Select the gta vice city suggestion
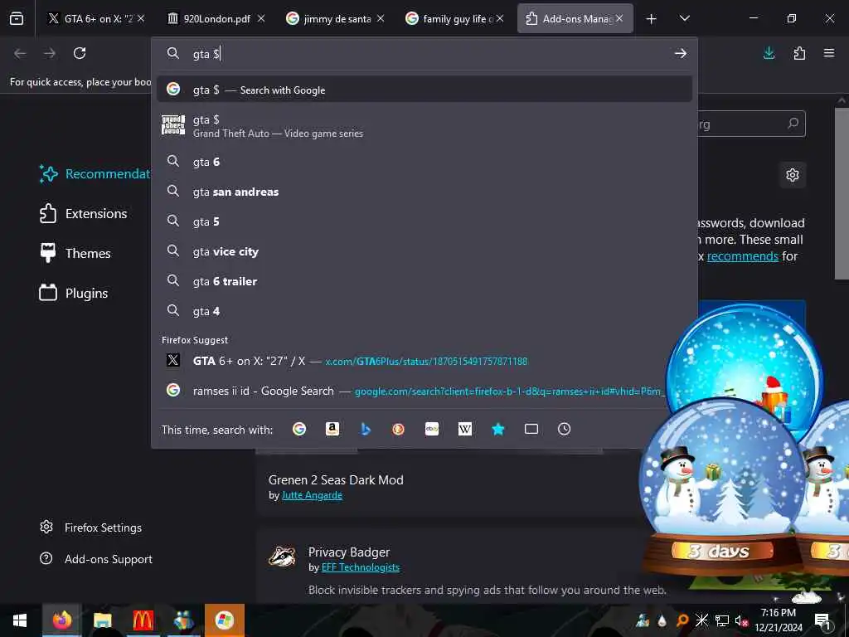This screenshot has height=637, width=849. (424, 251)
